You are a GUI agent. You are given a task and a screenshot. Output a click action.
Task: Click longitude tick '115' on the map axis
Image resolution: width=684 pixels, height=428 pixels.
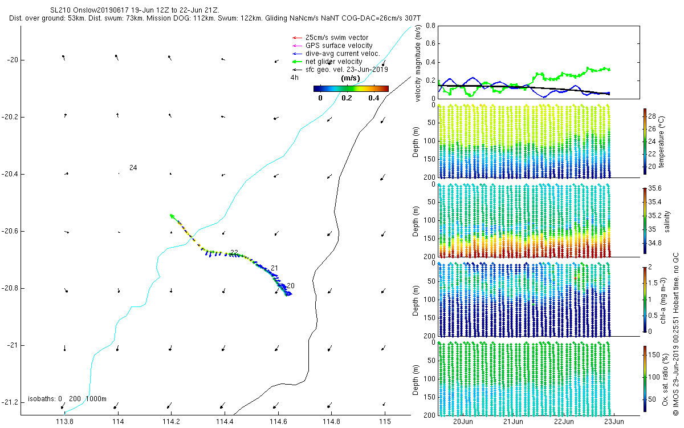385,422
